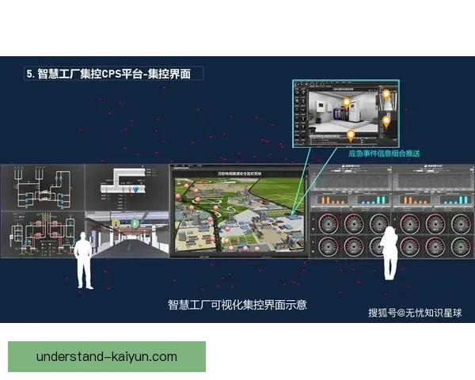Select the green thermometer marker in tunnel view

[x=135, y=223]
